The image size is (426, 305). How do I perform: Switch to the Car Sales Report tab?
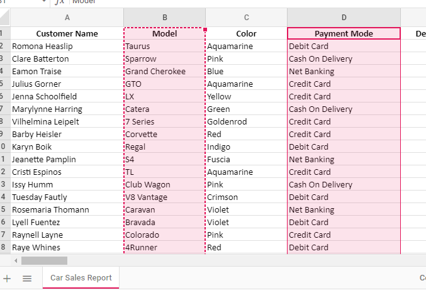pos(81,278)
